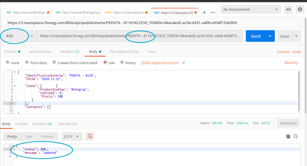Copy the response body to clipboard

point(288,136)
